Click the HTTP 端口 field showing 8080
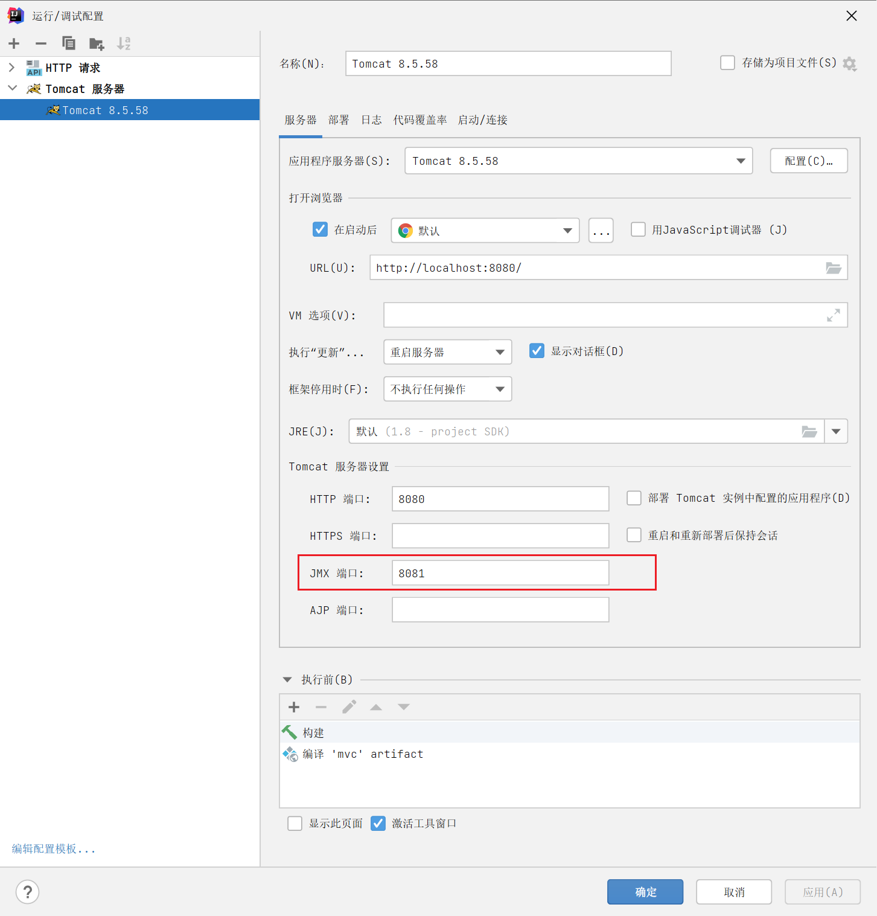Image resolution: width=877 pixels, height=916 pixels. tap(500, 499)
